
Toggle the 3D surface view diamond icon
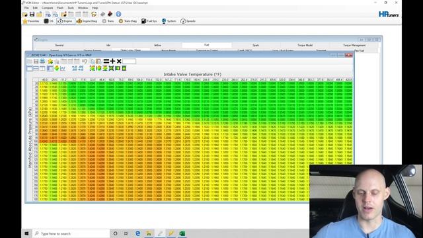57,69
